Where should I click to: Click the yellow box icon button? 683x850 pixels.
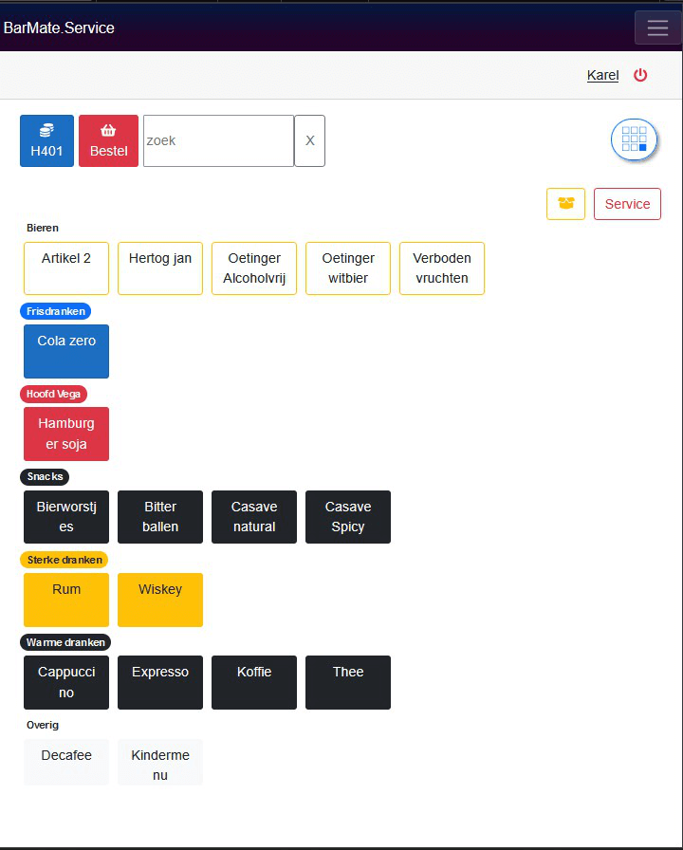(x=565, y=204)
